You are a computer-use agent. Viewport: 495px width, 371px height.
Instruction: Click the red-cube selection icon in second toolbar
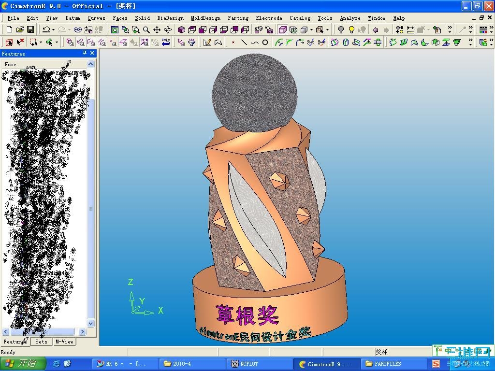click(x=9, y=42)
